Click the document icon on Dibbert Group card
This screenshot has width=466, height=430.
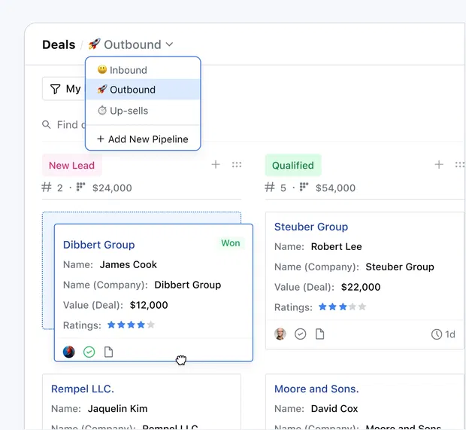[x=109, y=352]
